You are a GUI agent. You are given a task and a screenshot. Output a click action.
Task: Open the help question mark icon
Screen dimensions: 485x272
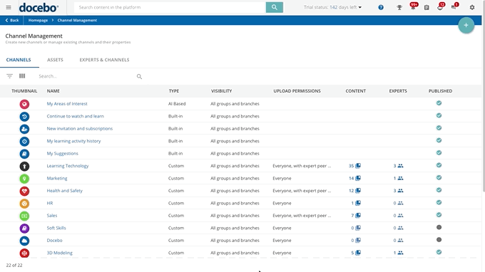(381, 7)
